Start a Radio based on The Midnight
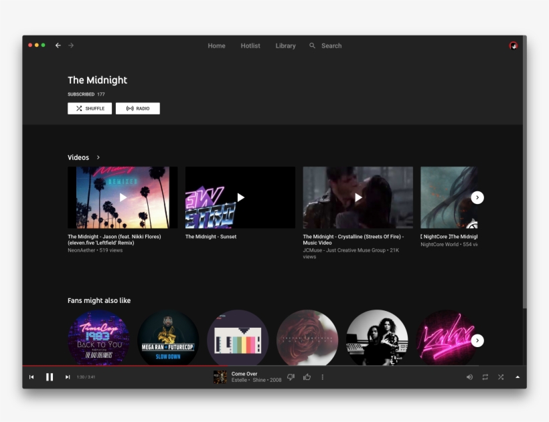 [x=138, y=108]
